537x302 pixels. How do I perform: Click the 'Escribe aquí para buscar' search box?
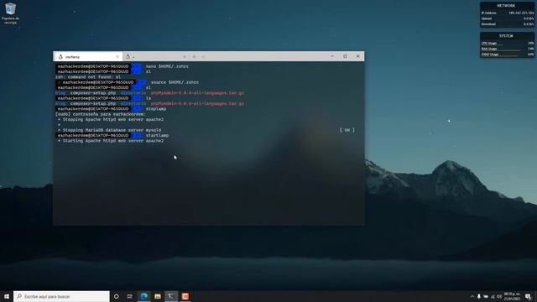point(61,296)
